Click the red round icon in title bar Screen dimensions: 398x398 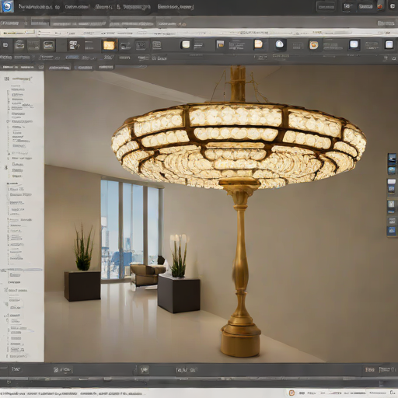pyautogui.click(x=380, y=7)
